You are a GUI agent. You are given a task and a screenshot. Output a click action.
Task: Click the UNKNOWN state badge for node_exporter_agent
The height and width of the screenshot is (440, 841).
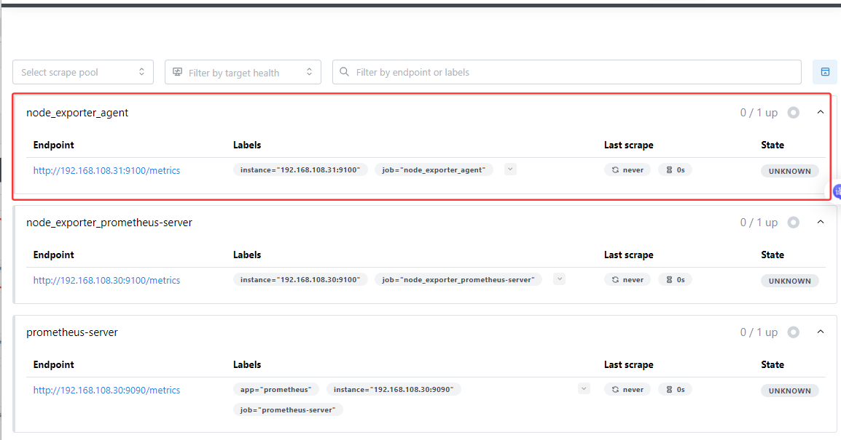pyautogui.click(x=789, y=171)
